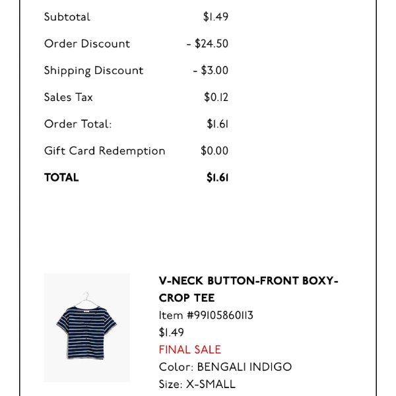Click the Subtotal amount $1.49
The width and height of the screenshot is (396, 396).
(x=216, y=17)
